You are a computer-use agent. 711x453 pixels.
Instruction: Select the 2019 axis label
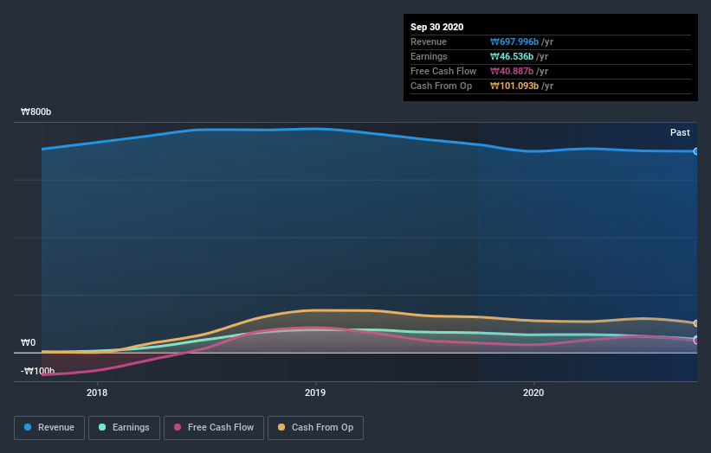pos(315,392)
